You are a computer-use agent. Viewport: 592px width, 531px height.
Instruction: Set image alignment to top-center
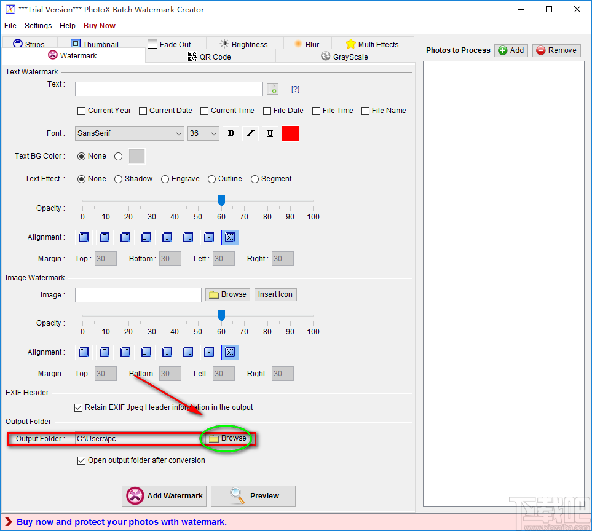click(x=105, y=352)
